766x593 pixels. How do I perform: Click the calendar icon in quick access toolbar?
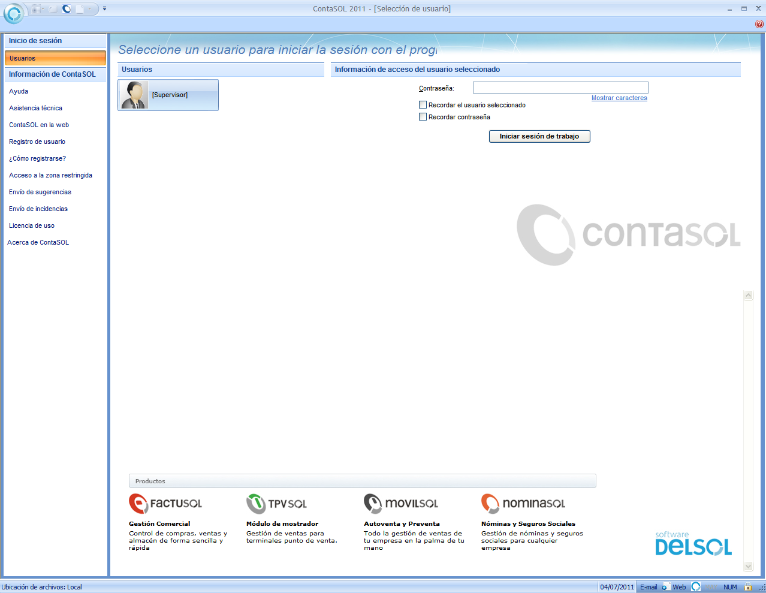click(36, 9)
